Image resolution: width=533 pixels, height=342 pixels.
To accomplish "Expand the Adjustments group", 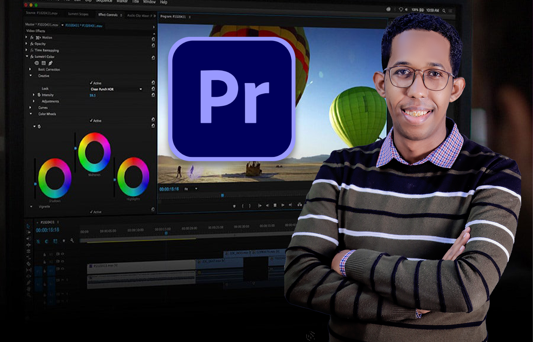I will coord(34,101).
